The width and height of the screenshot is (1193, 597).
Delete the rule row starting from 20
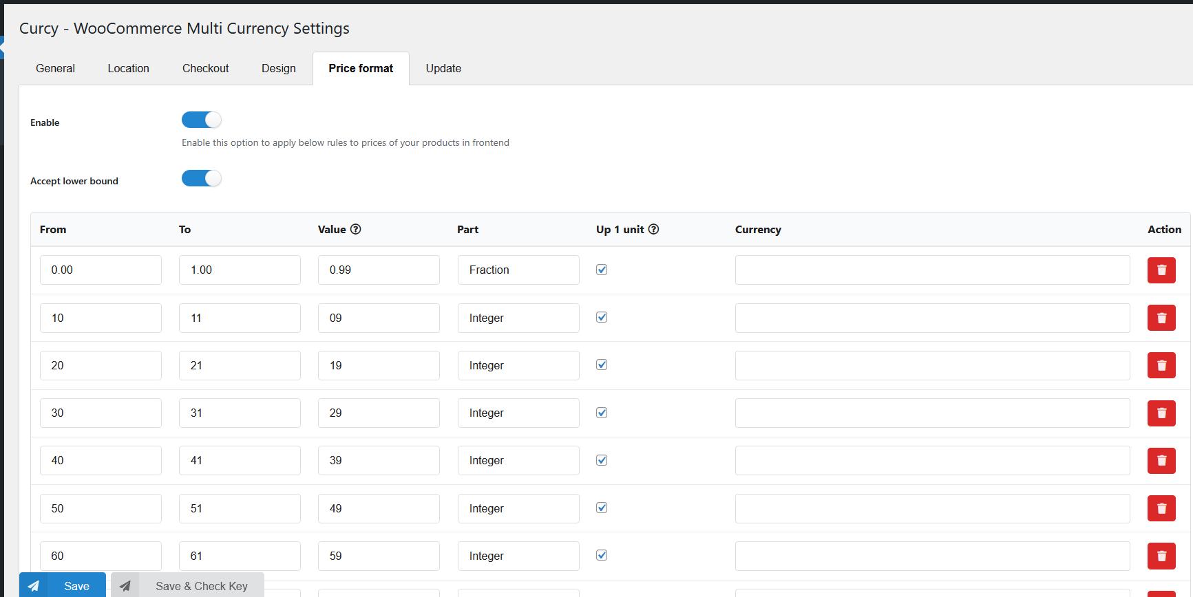click(1161, 365)
